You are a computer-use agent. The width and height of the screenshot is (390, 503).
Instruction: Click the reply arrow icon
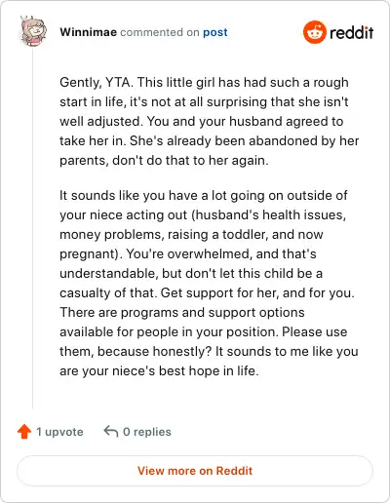(111, 432)
